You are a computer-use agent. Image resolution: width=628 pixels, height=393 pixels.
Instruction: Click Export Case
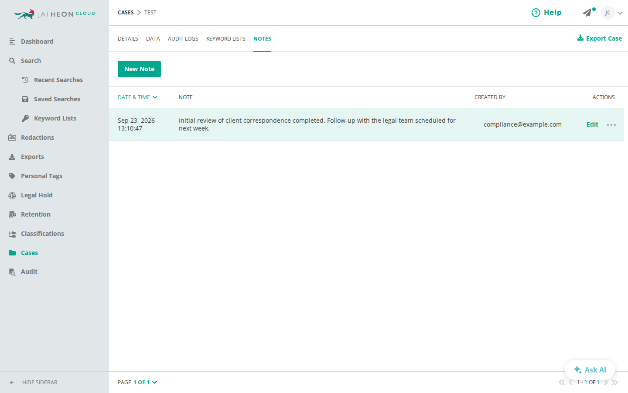[x=600, y=38]
